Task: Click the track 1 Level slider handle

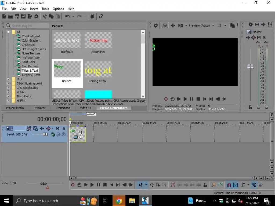Action: tap(45, 134)
